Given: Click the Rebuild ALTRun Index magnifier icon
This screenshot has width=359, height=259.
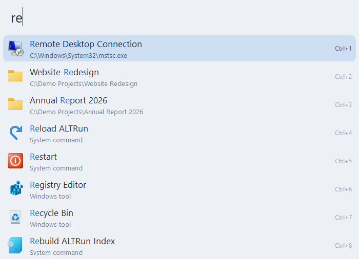Looking at the screenshot, I should click(15, 245).
